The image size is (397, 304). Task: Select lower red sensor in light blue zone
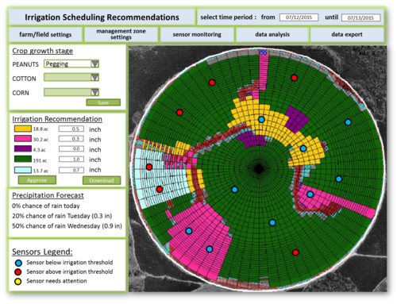tap(160, 189)
